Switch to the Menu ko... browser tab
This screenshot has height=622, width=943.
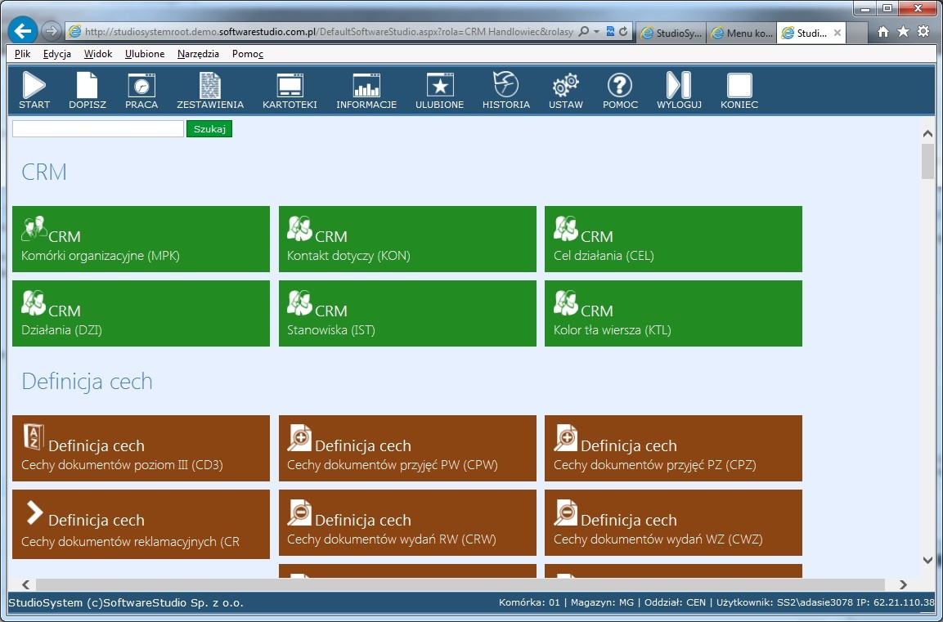(x=741, y=34)
